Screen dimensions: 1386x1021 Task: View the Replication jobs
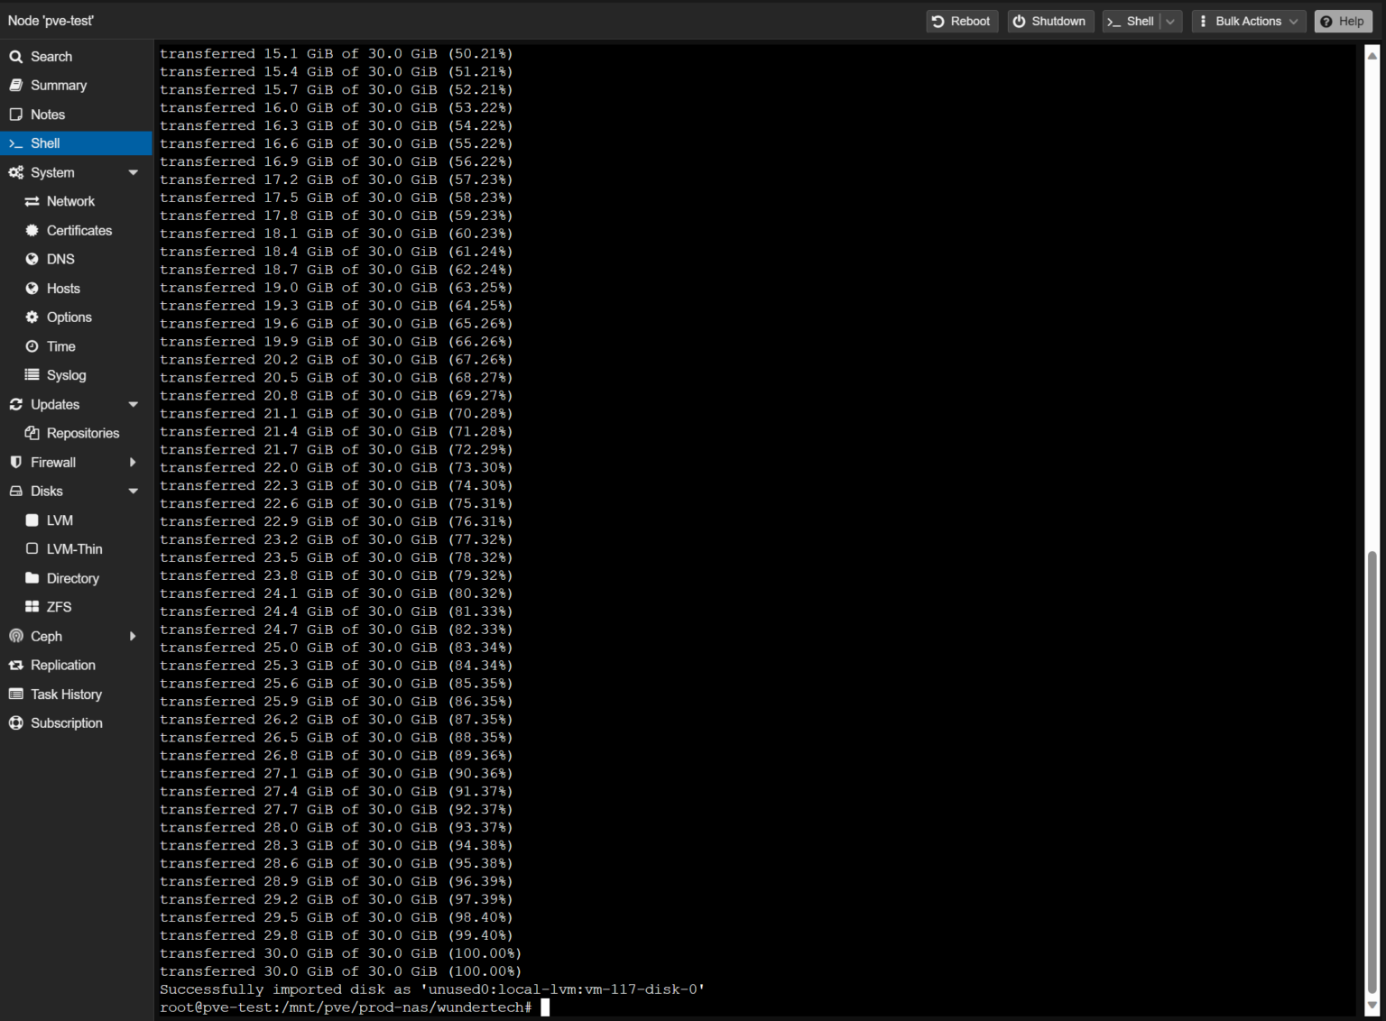62,665
